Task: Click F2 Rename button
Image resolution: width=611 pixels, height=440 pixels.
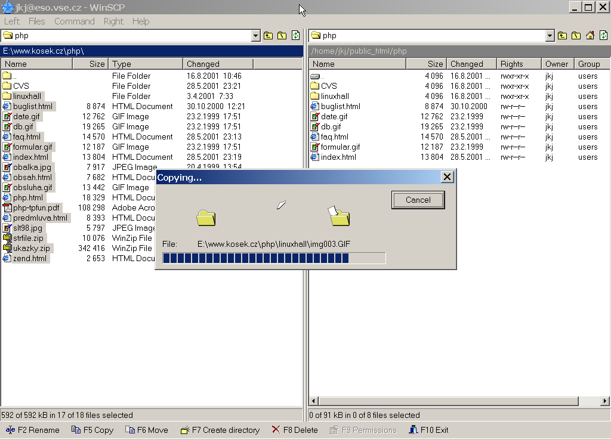Action: click(x=33, y=430)
